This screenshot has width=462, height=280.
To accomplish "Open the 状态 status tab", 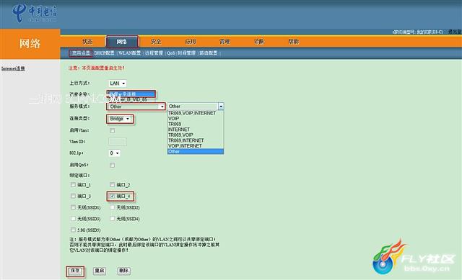I will 87,42.
